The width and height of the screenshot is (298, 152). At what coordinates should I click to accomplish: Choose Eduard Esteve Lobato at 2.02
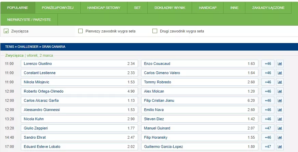tap(79, 147)
